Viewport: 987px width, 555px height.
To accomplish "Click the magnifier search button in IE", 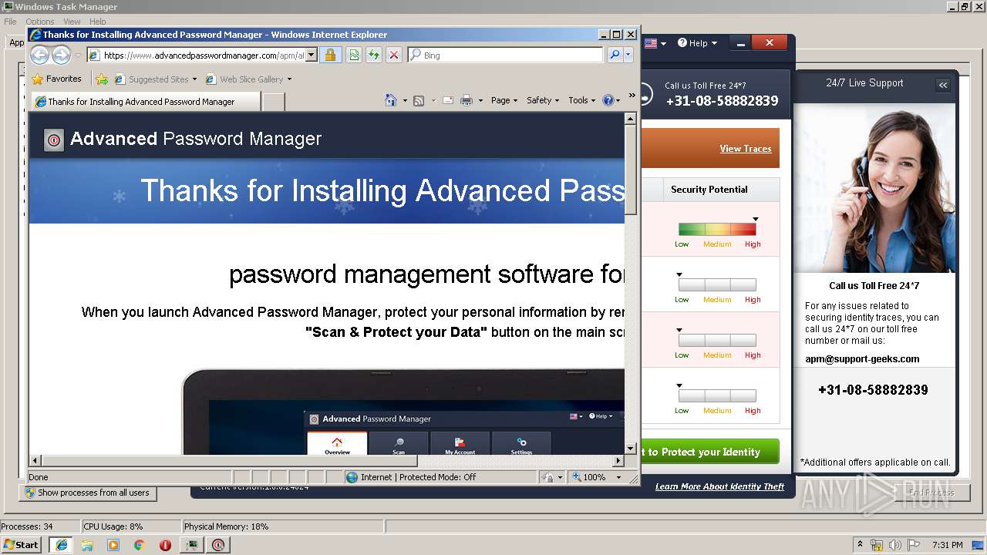I will coord(615,55).
